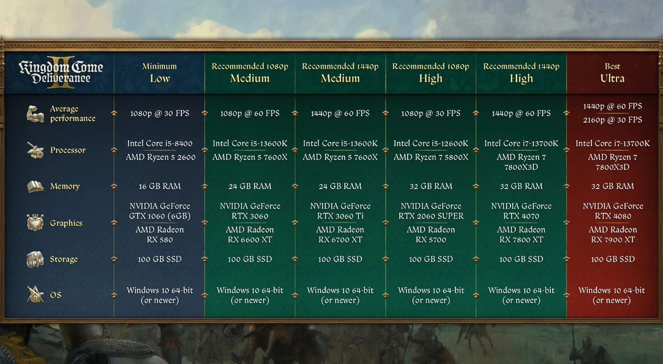
Task: Select the '2160p @ 30 FPS' Ultra value
Action: pyautogui.click(x=612, y=120)
